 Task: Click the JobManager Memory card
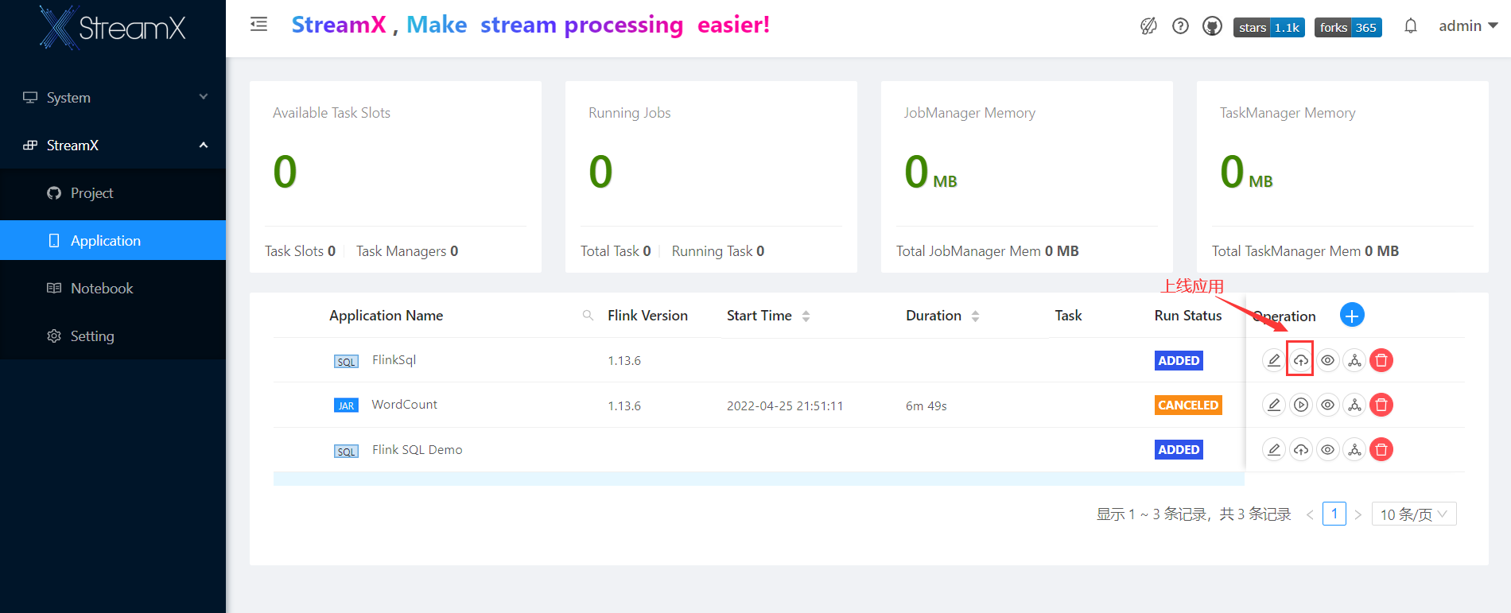click(x=1027, y=177)
